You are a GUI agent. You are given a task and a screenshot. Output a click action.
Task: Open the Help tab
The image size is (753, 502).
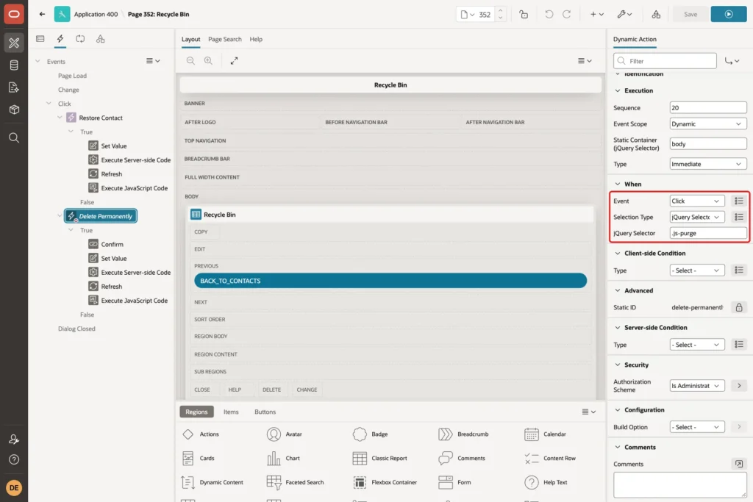coord(256,40)
